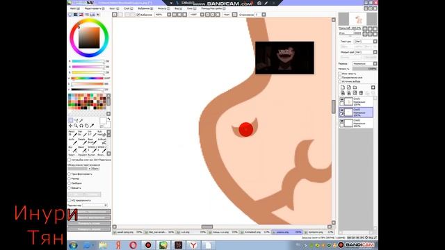
Task: Open the Выделение menu
Action: (145, 9)
